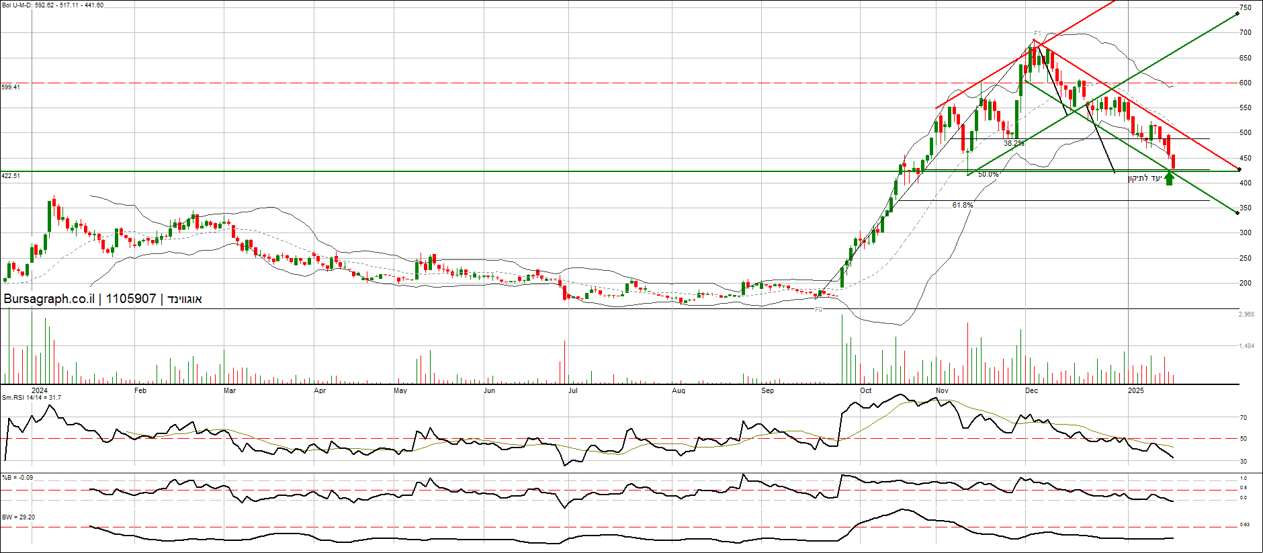Select the F1 Fibonacci peak marker
Image resolution: width=1263 pixels, height=553 pixels.
pyautogui.click(x=1037, y=34)
